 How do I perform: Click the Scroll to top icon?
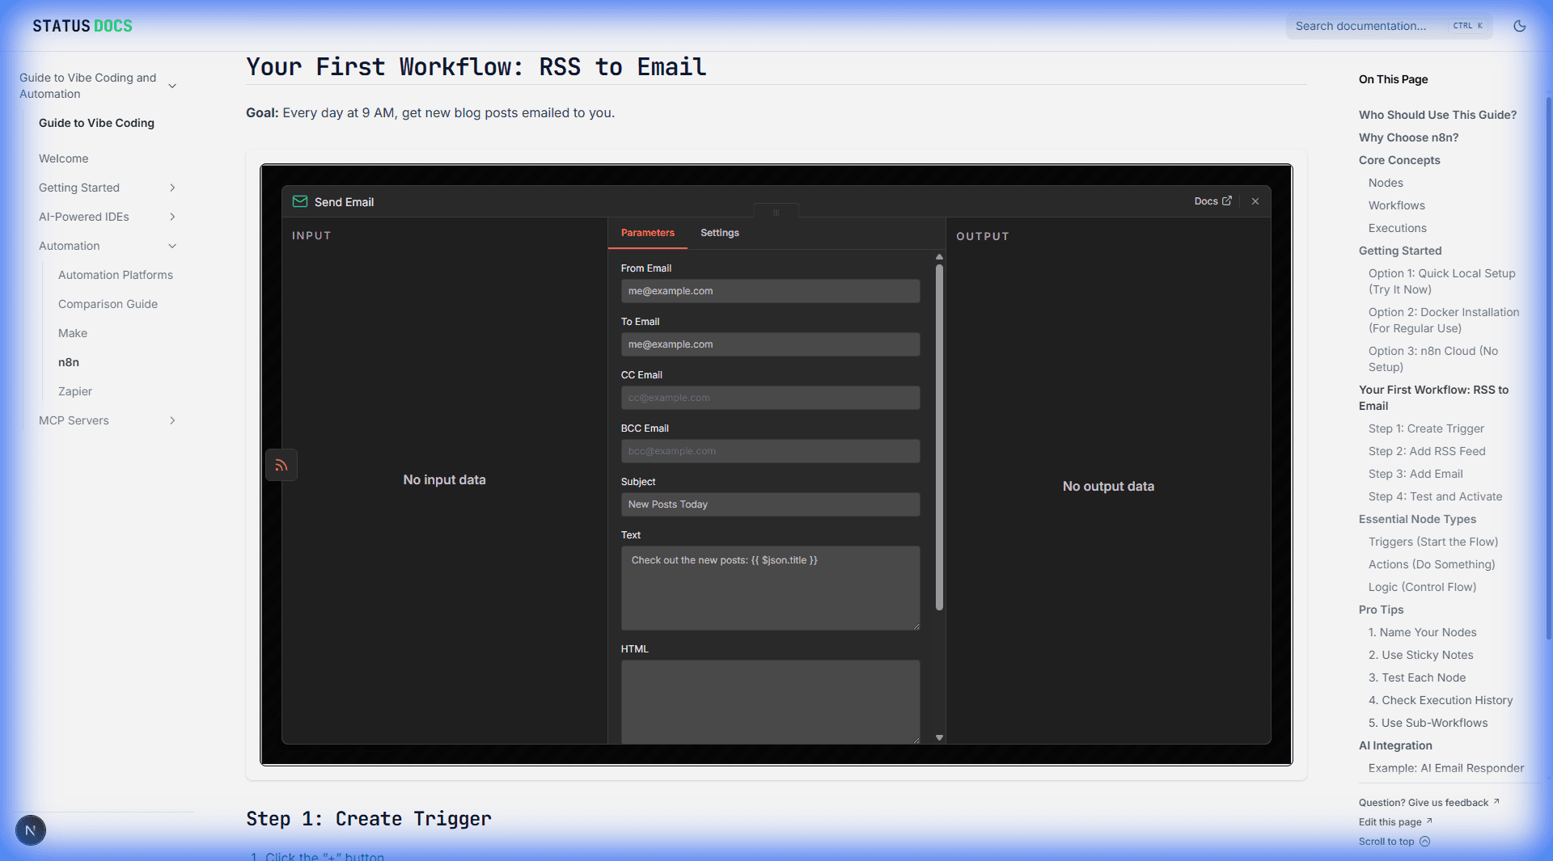point(1425,842)
